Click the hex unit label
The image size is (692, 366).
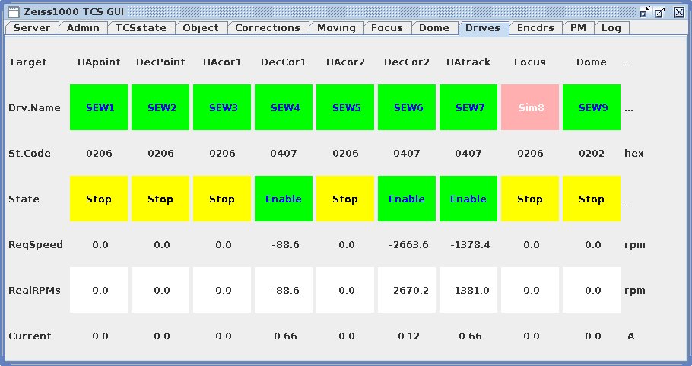point(633,154)
